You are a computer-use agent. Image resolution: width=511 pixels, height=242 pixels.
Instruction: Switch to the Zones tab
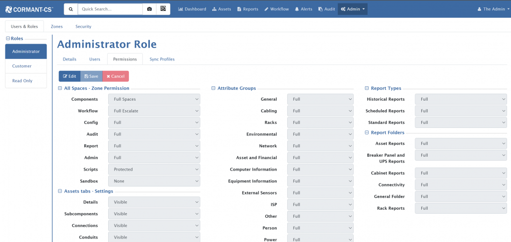[57, 26]
